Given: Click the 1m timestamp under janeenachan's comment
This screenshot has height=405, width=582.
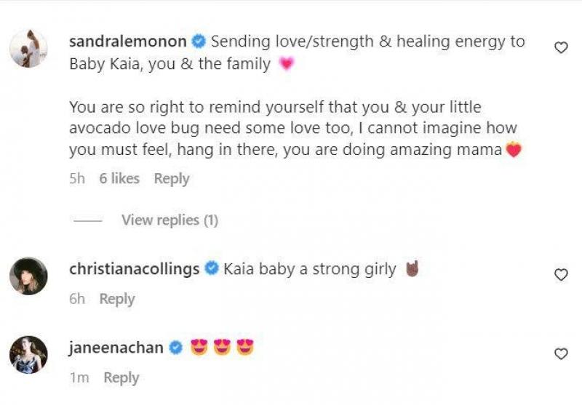Looking at the screenshot, I should [x=79, y=378].
